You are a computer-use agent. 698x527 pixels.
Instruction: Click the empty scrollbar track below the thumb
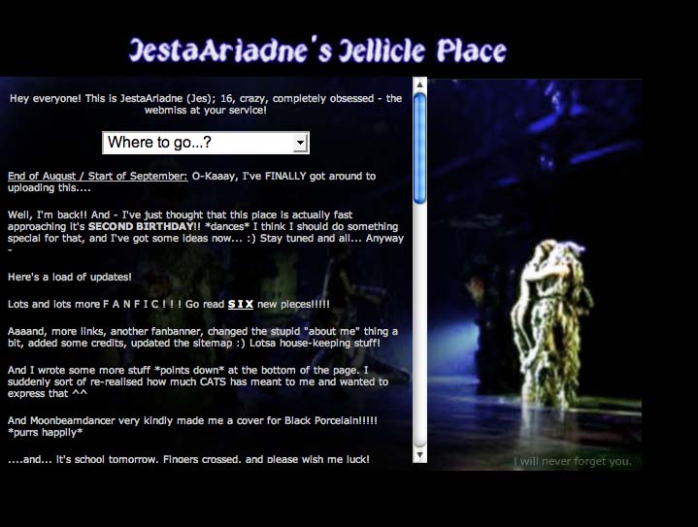[x=419, y=326]
